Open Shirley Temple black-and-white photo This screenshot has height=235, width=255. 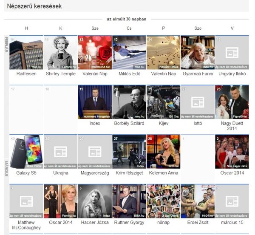(x=60, y=52)
